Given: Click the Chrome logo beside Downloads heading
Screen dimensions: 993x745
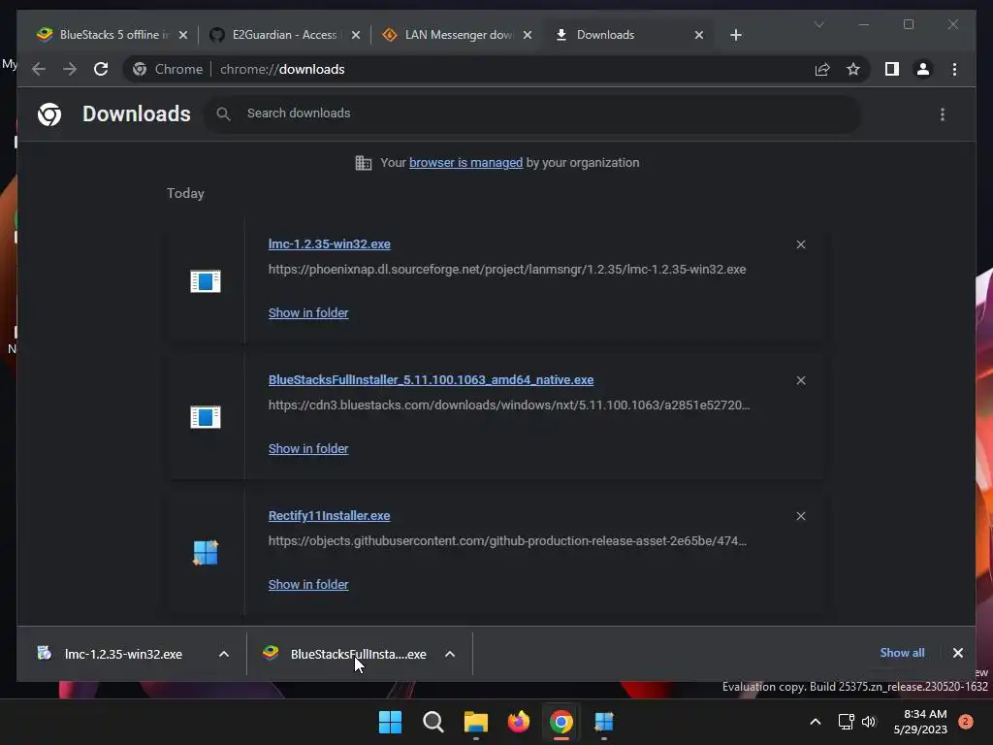Looking at the screenshot, I should tap(49, 114).
